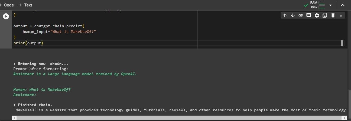
Task: Open cell editor settings gear
Action: click(317, 15)
